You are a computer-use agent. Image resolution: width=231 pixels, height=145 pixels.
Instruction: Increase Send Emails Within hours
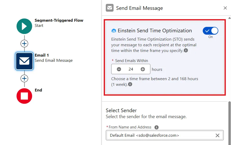(x=143, y=69)
